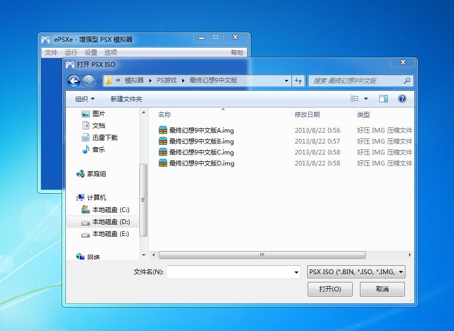This screenshot has height=331, width=454.
Task: Open the 图片 library in the sidebar
Action: click(98, 114)
